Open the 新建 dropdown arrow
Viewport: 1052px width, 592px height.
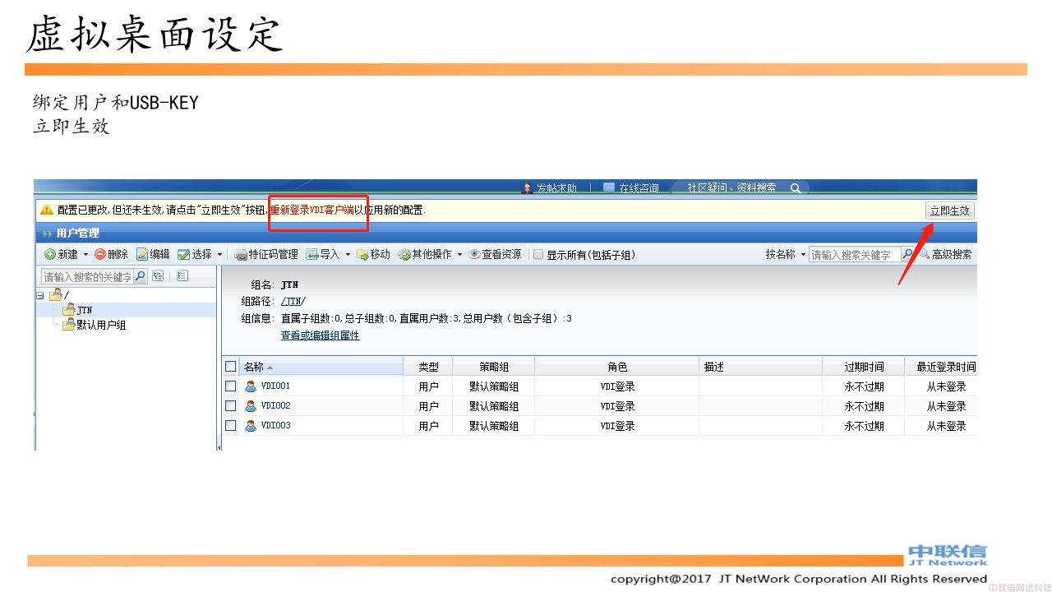[85, 255]
